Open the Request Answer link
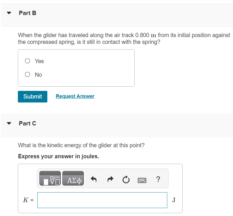 75,96
